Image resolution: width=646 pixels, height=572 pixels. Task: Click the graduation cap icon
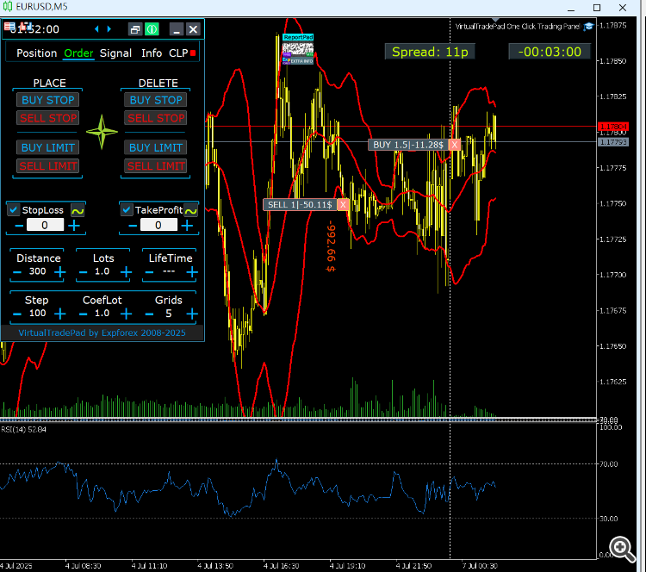[588, 27]
